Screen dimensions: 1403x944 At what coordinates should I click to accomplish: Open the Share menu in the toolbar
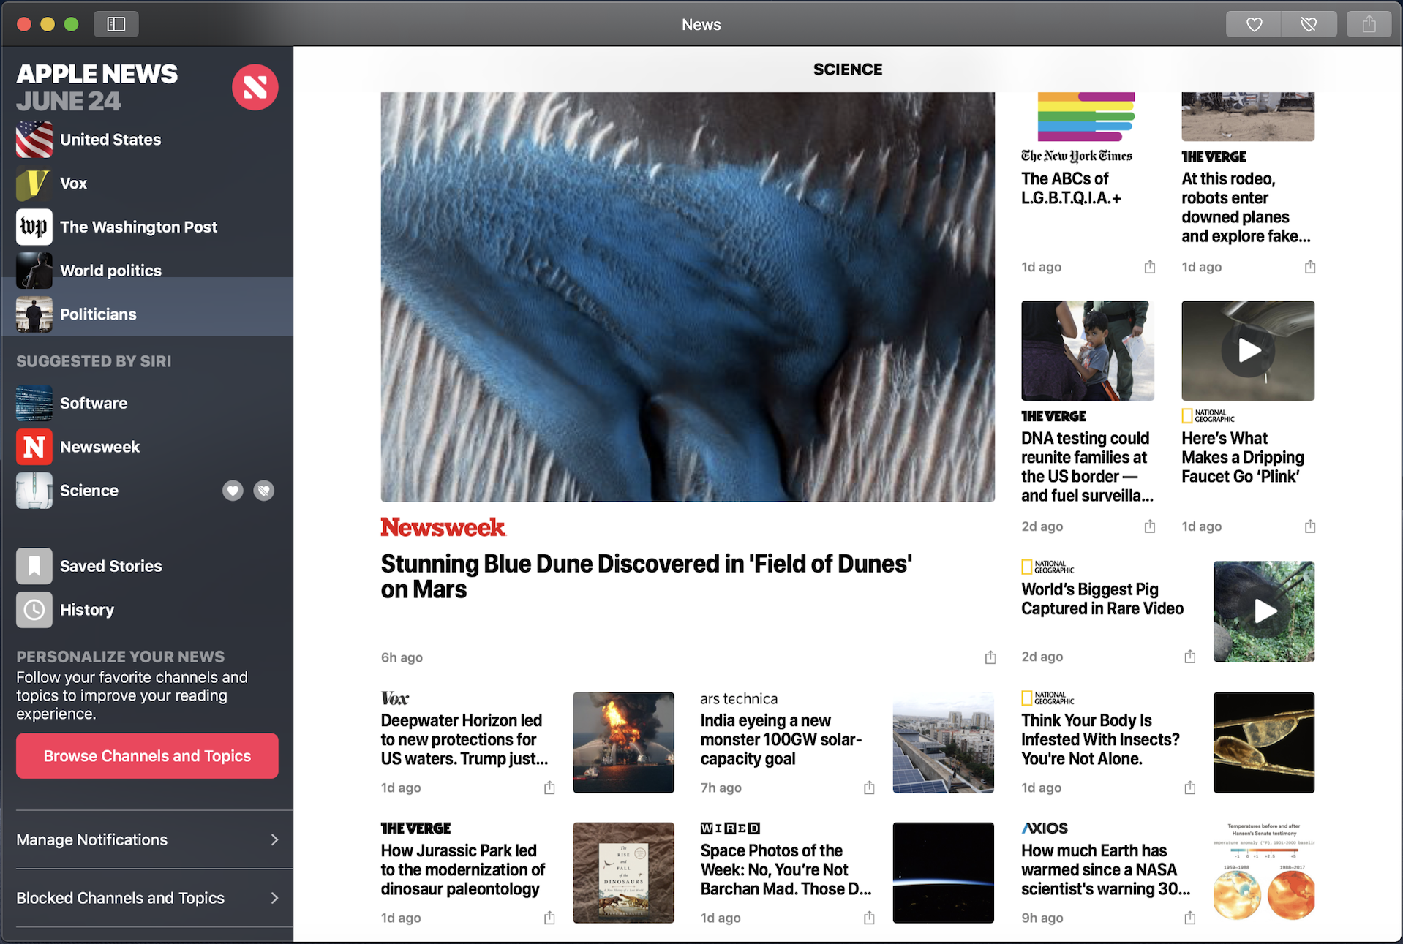click(x=1369, y=24)
